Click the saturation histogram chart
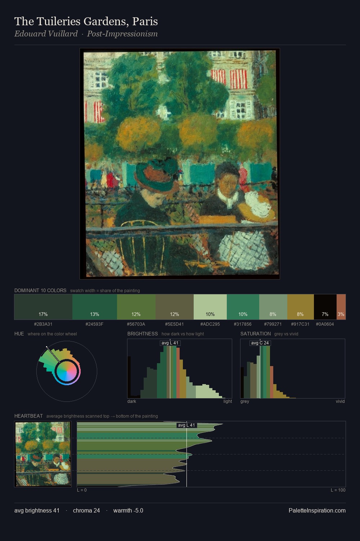 click(x=293, y=369)
